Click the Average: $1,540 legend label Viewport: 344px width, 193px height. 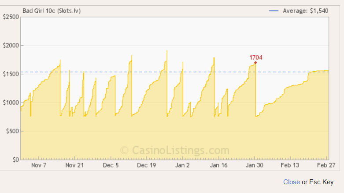click(x=305, y=11)
